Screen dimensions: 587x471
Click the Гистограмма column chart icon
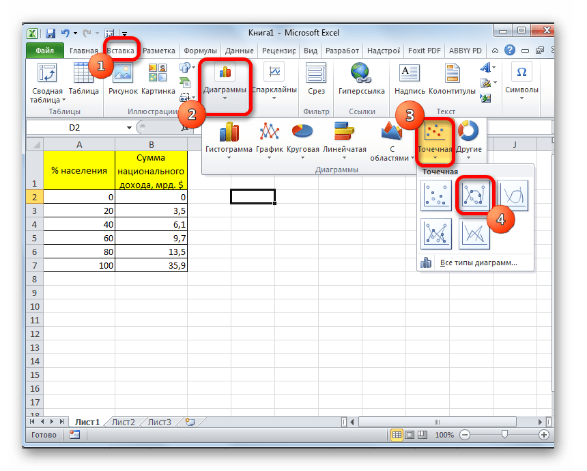pos(229,137)
